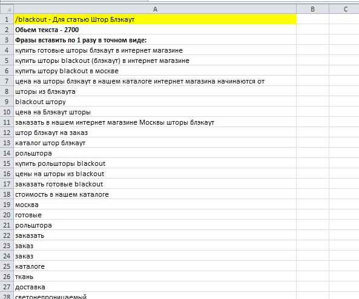
Task: Select row 3 header
Action: coord(7,40)
